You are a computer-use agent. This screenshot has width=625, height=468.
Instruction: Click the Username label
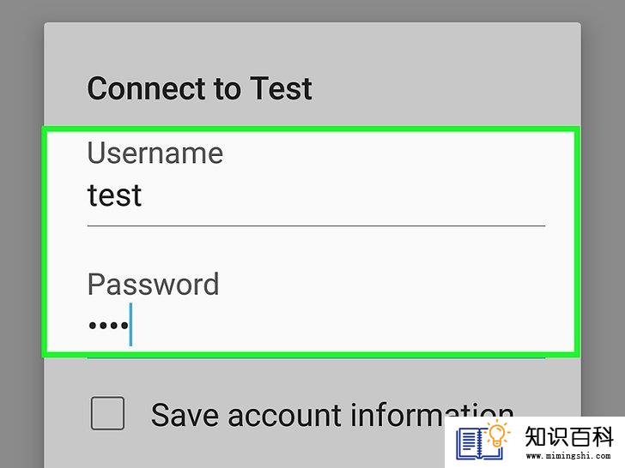click(x=155, y=153)
